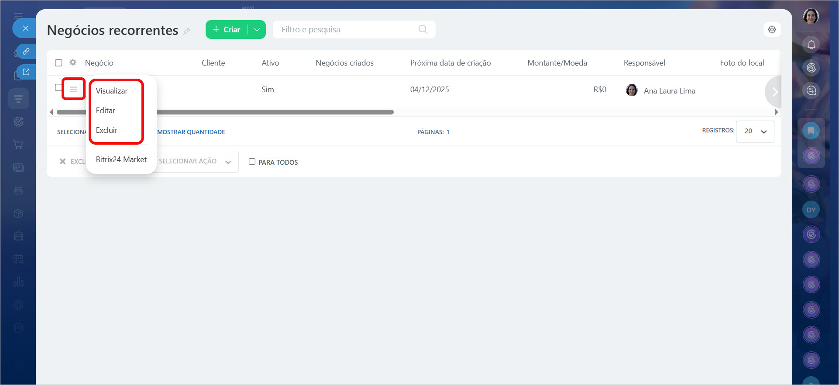Toggle the select-all checkbox in table header
The height and width of the screenshot is (385, 839).
coord(58,63)
